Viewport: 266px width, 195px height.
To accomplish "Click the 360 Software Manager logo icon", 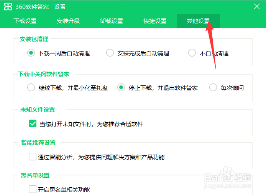I will coord(8,7).
